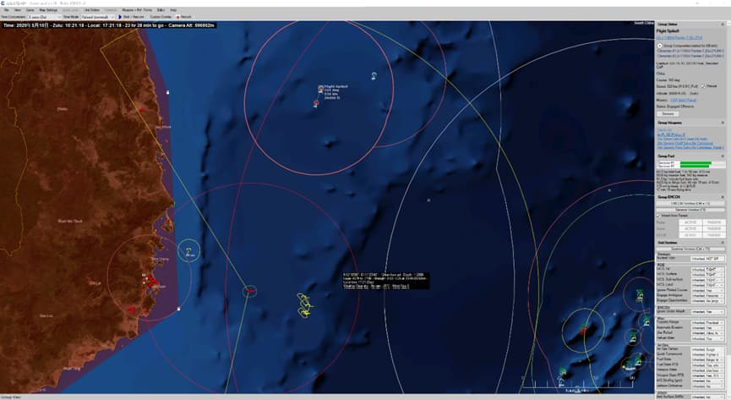
Task: Click the red Record icon in toolbar
Action: (178, 17)
